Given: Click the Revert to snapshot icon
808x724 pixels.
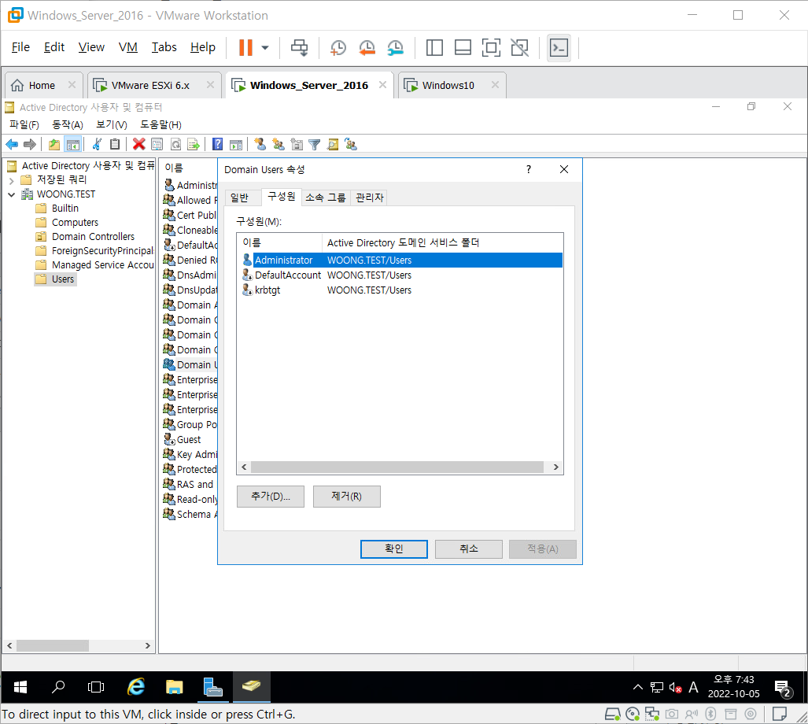Looking at the screenshot, I should pos(367,47).
